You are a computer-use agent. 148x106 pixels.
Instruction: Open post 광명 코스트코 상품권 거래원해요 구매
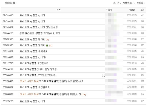tap(40, 33)
